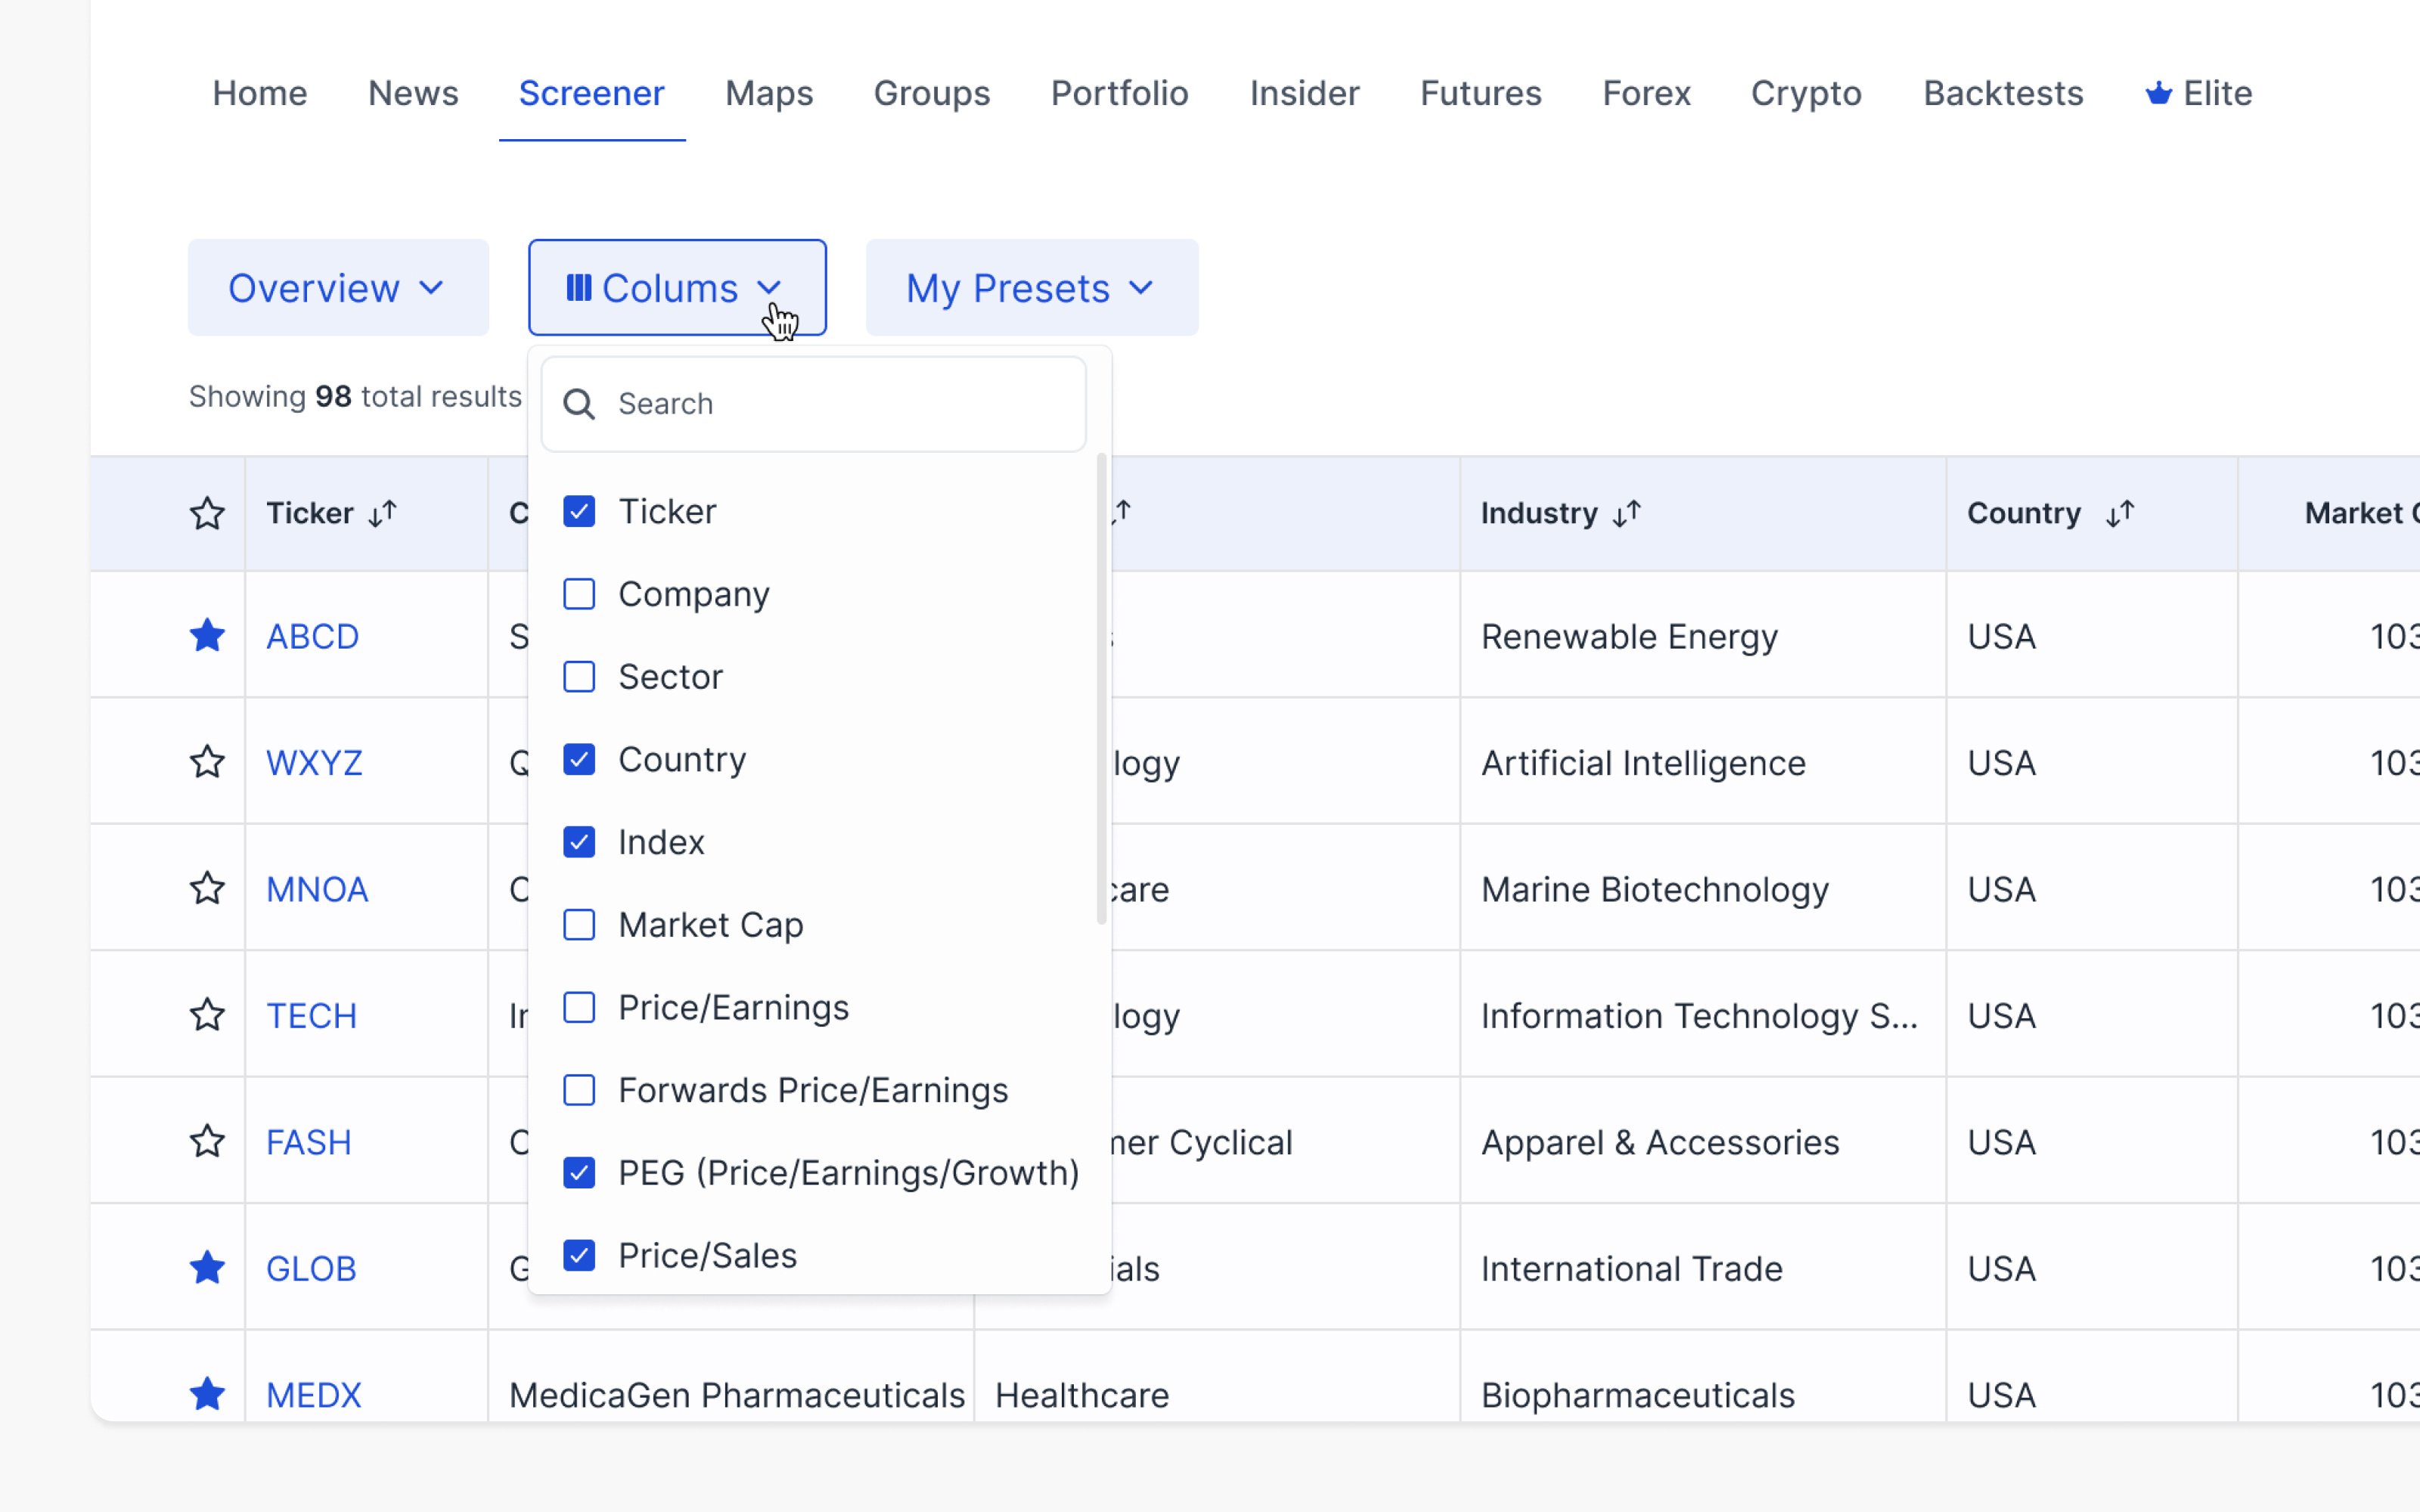Toggle favorite star for TECH row
Image resolution: width=2420 pixels, height=1512 pixels.
tap(207, 1015)
